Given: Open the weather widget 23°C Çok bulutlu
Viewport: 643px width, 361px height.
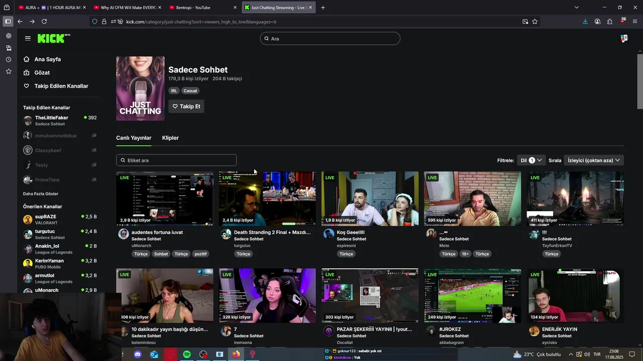Looking at the screenshot, I should [x=537, y=354].
